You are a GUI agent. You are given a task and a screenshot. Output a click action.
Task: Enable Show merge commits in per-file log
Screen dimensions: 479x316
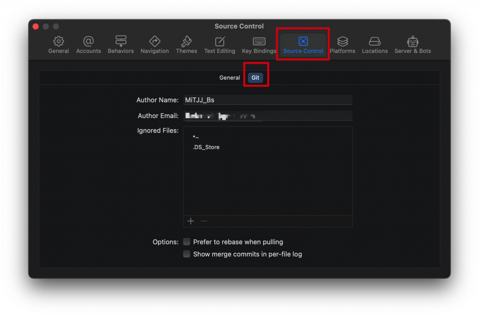click(187, 254)
